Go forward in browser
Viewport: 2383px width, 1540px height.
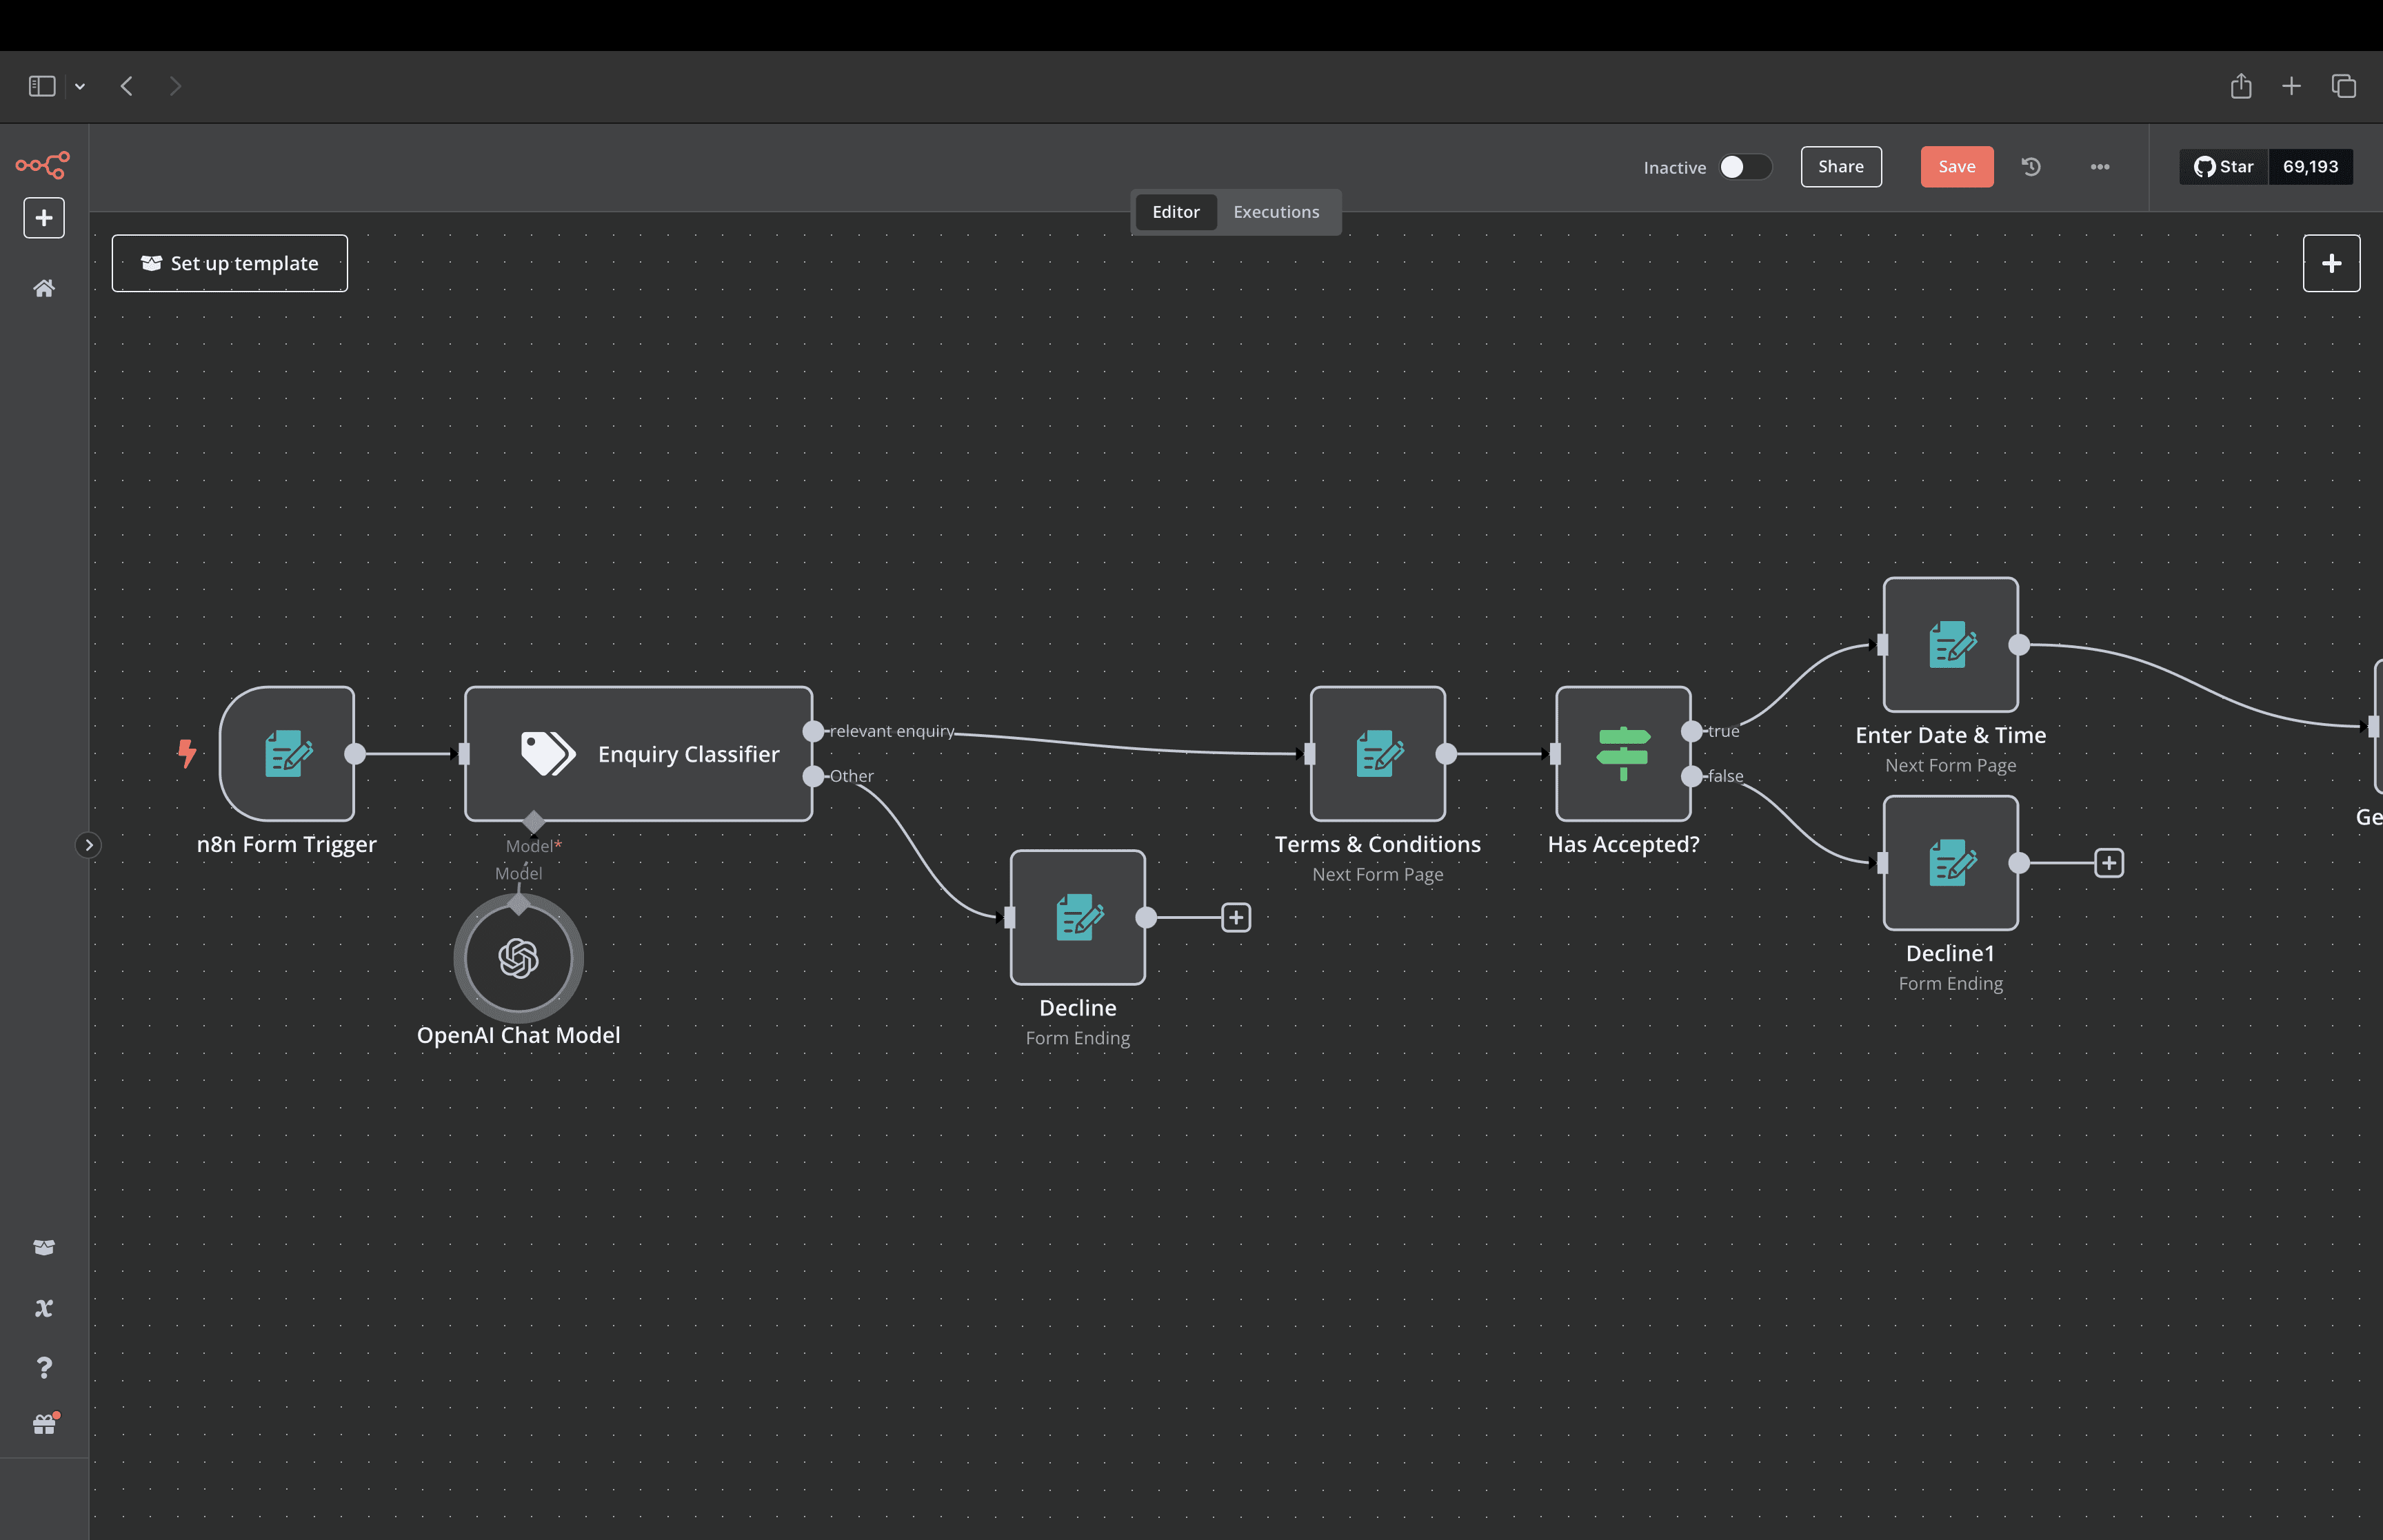click(x=176, y=86)
